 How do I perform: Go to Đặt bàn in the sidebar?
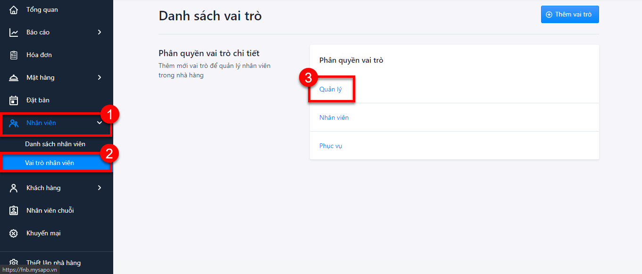[x=57, y=100]
